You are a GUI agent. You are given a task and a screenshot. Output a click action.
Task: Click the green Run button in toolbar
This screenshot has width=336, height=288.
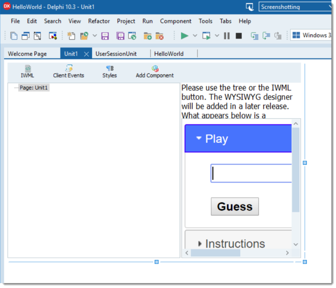pyautogui.click(x=184, y=36)
